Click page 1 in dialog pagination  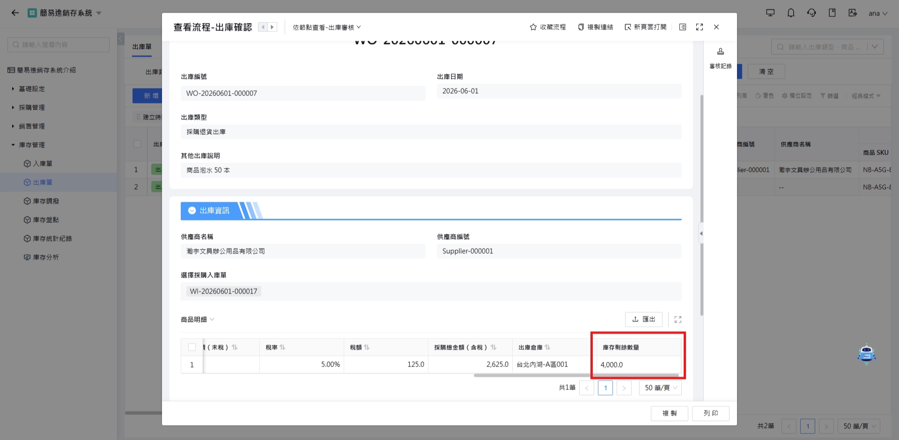[x=605, y=388]
